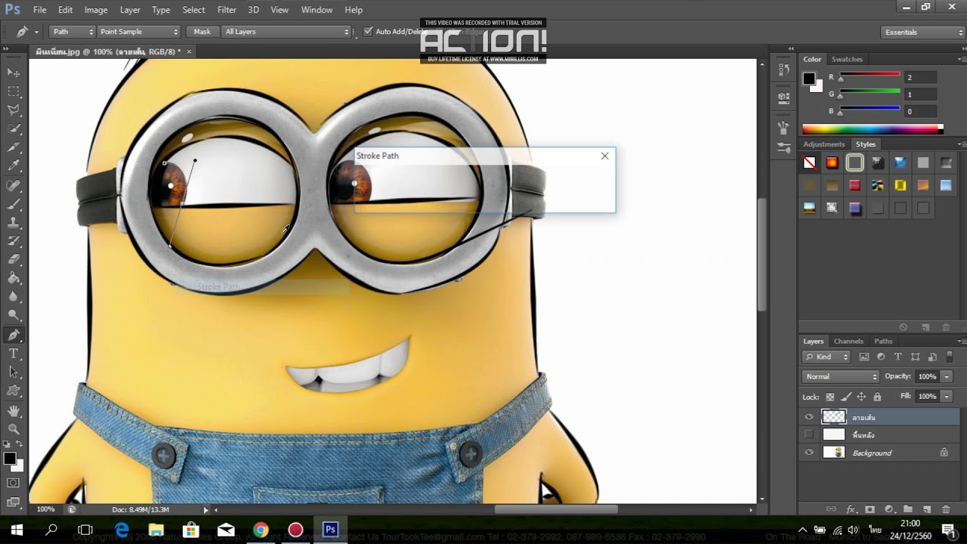
Task: Select the Eraser tool
Action: click(x=14, y=260)
